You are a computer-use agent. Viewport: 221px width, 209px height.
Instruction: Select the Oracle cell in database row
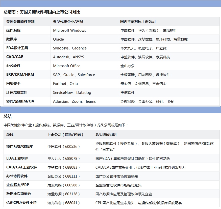tap(59, 39)
